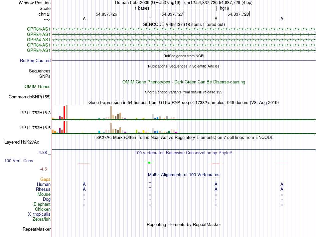This screenshot has height=237, width=316.
Task: Click the X_tropicalis alignment row label
Action: click(39, 214)
